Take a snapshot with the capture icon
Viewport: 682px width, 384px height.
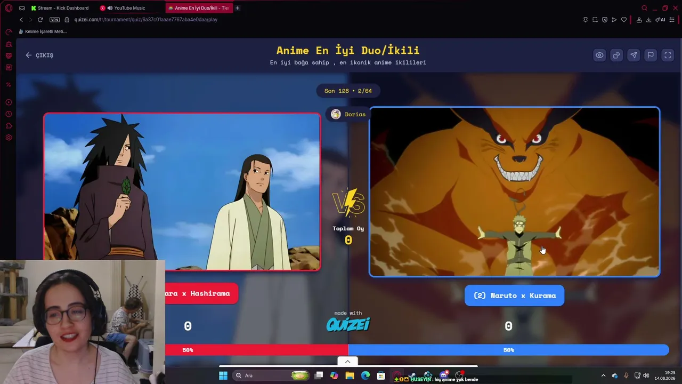point(595,20)
